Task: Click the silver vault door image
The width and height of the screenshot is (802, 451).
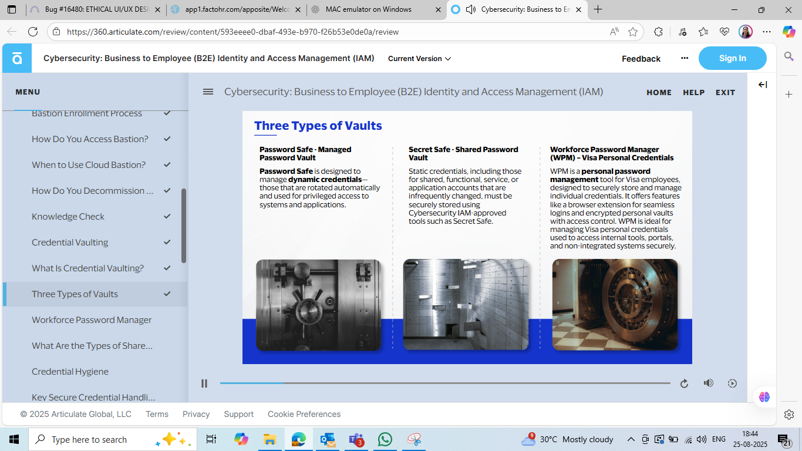Action: pyautogui.click(x=318, y=305)
